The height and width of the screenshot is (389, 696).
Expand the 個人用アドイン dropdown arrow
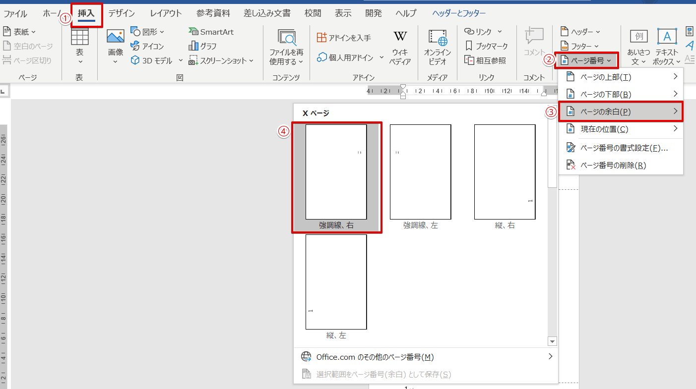click(381, 57)
